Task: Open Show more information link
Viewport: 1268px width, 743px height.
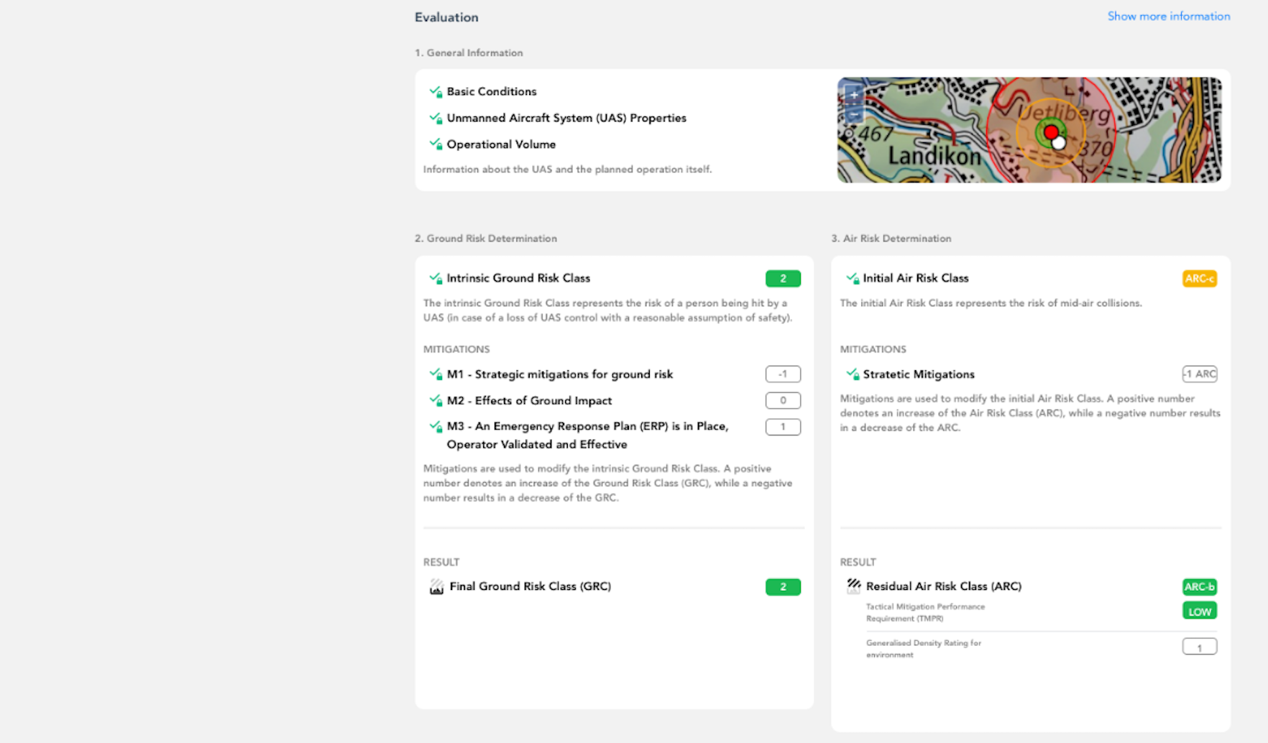Action: pyautogui.click(x=1169, y=17)
